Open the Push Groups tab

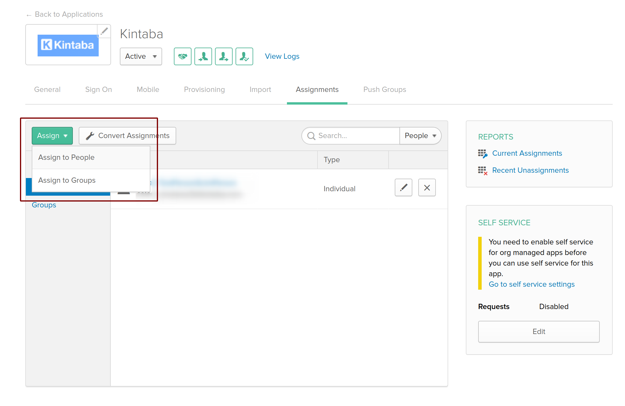[x=384, y=90]
